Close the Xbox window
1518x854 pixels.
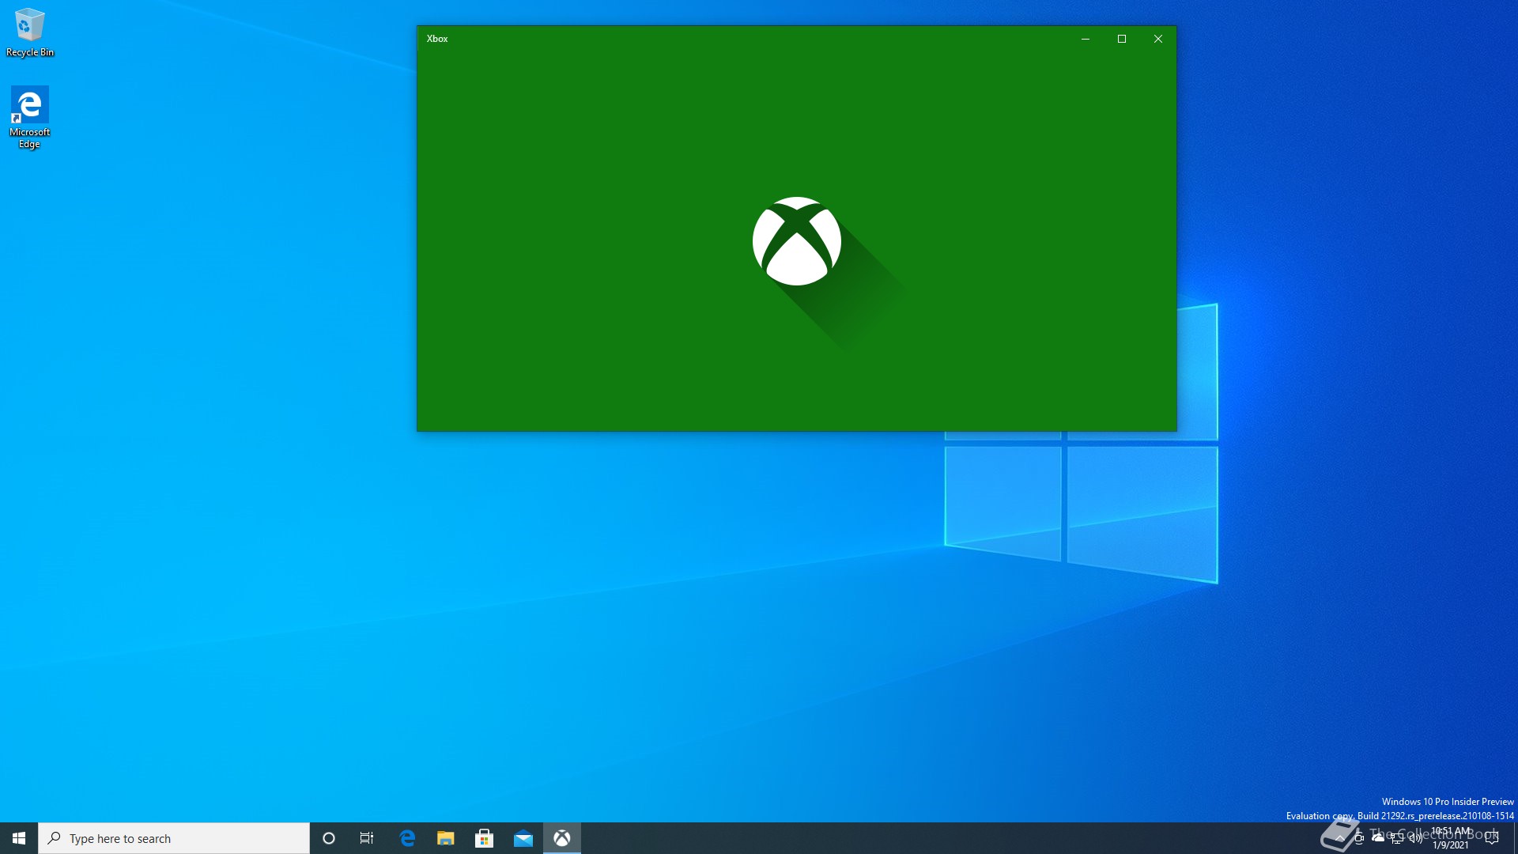pyautogui.click(x=1158, y=39)
